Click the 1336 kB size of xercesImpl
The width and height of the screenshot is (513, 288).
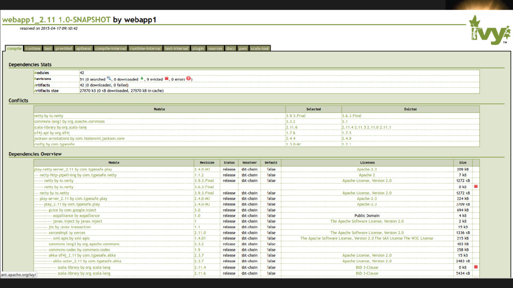pos(463,233)
